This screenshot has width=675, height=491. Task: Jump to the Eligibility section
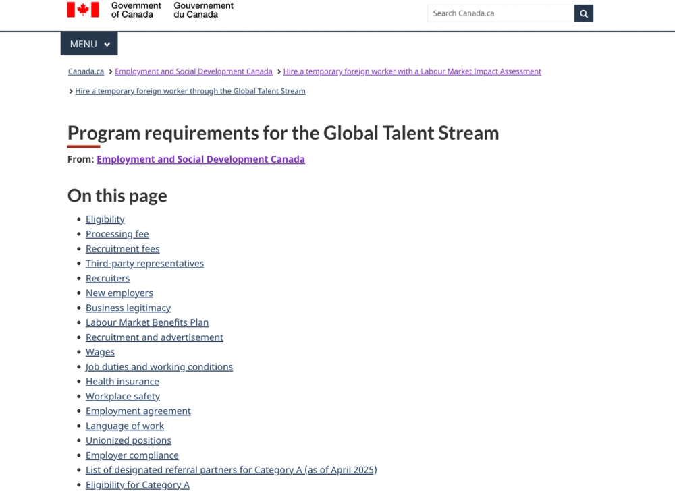tap(105, 219)
